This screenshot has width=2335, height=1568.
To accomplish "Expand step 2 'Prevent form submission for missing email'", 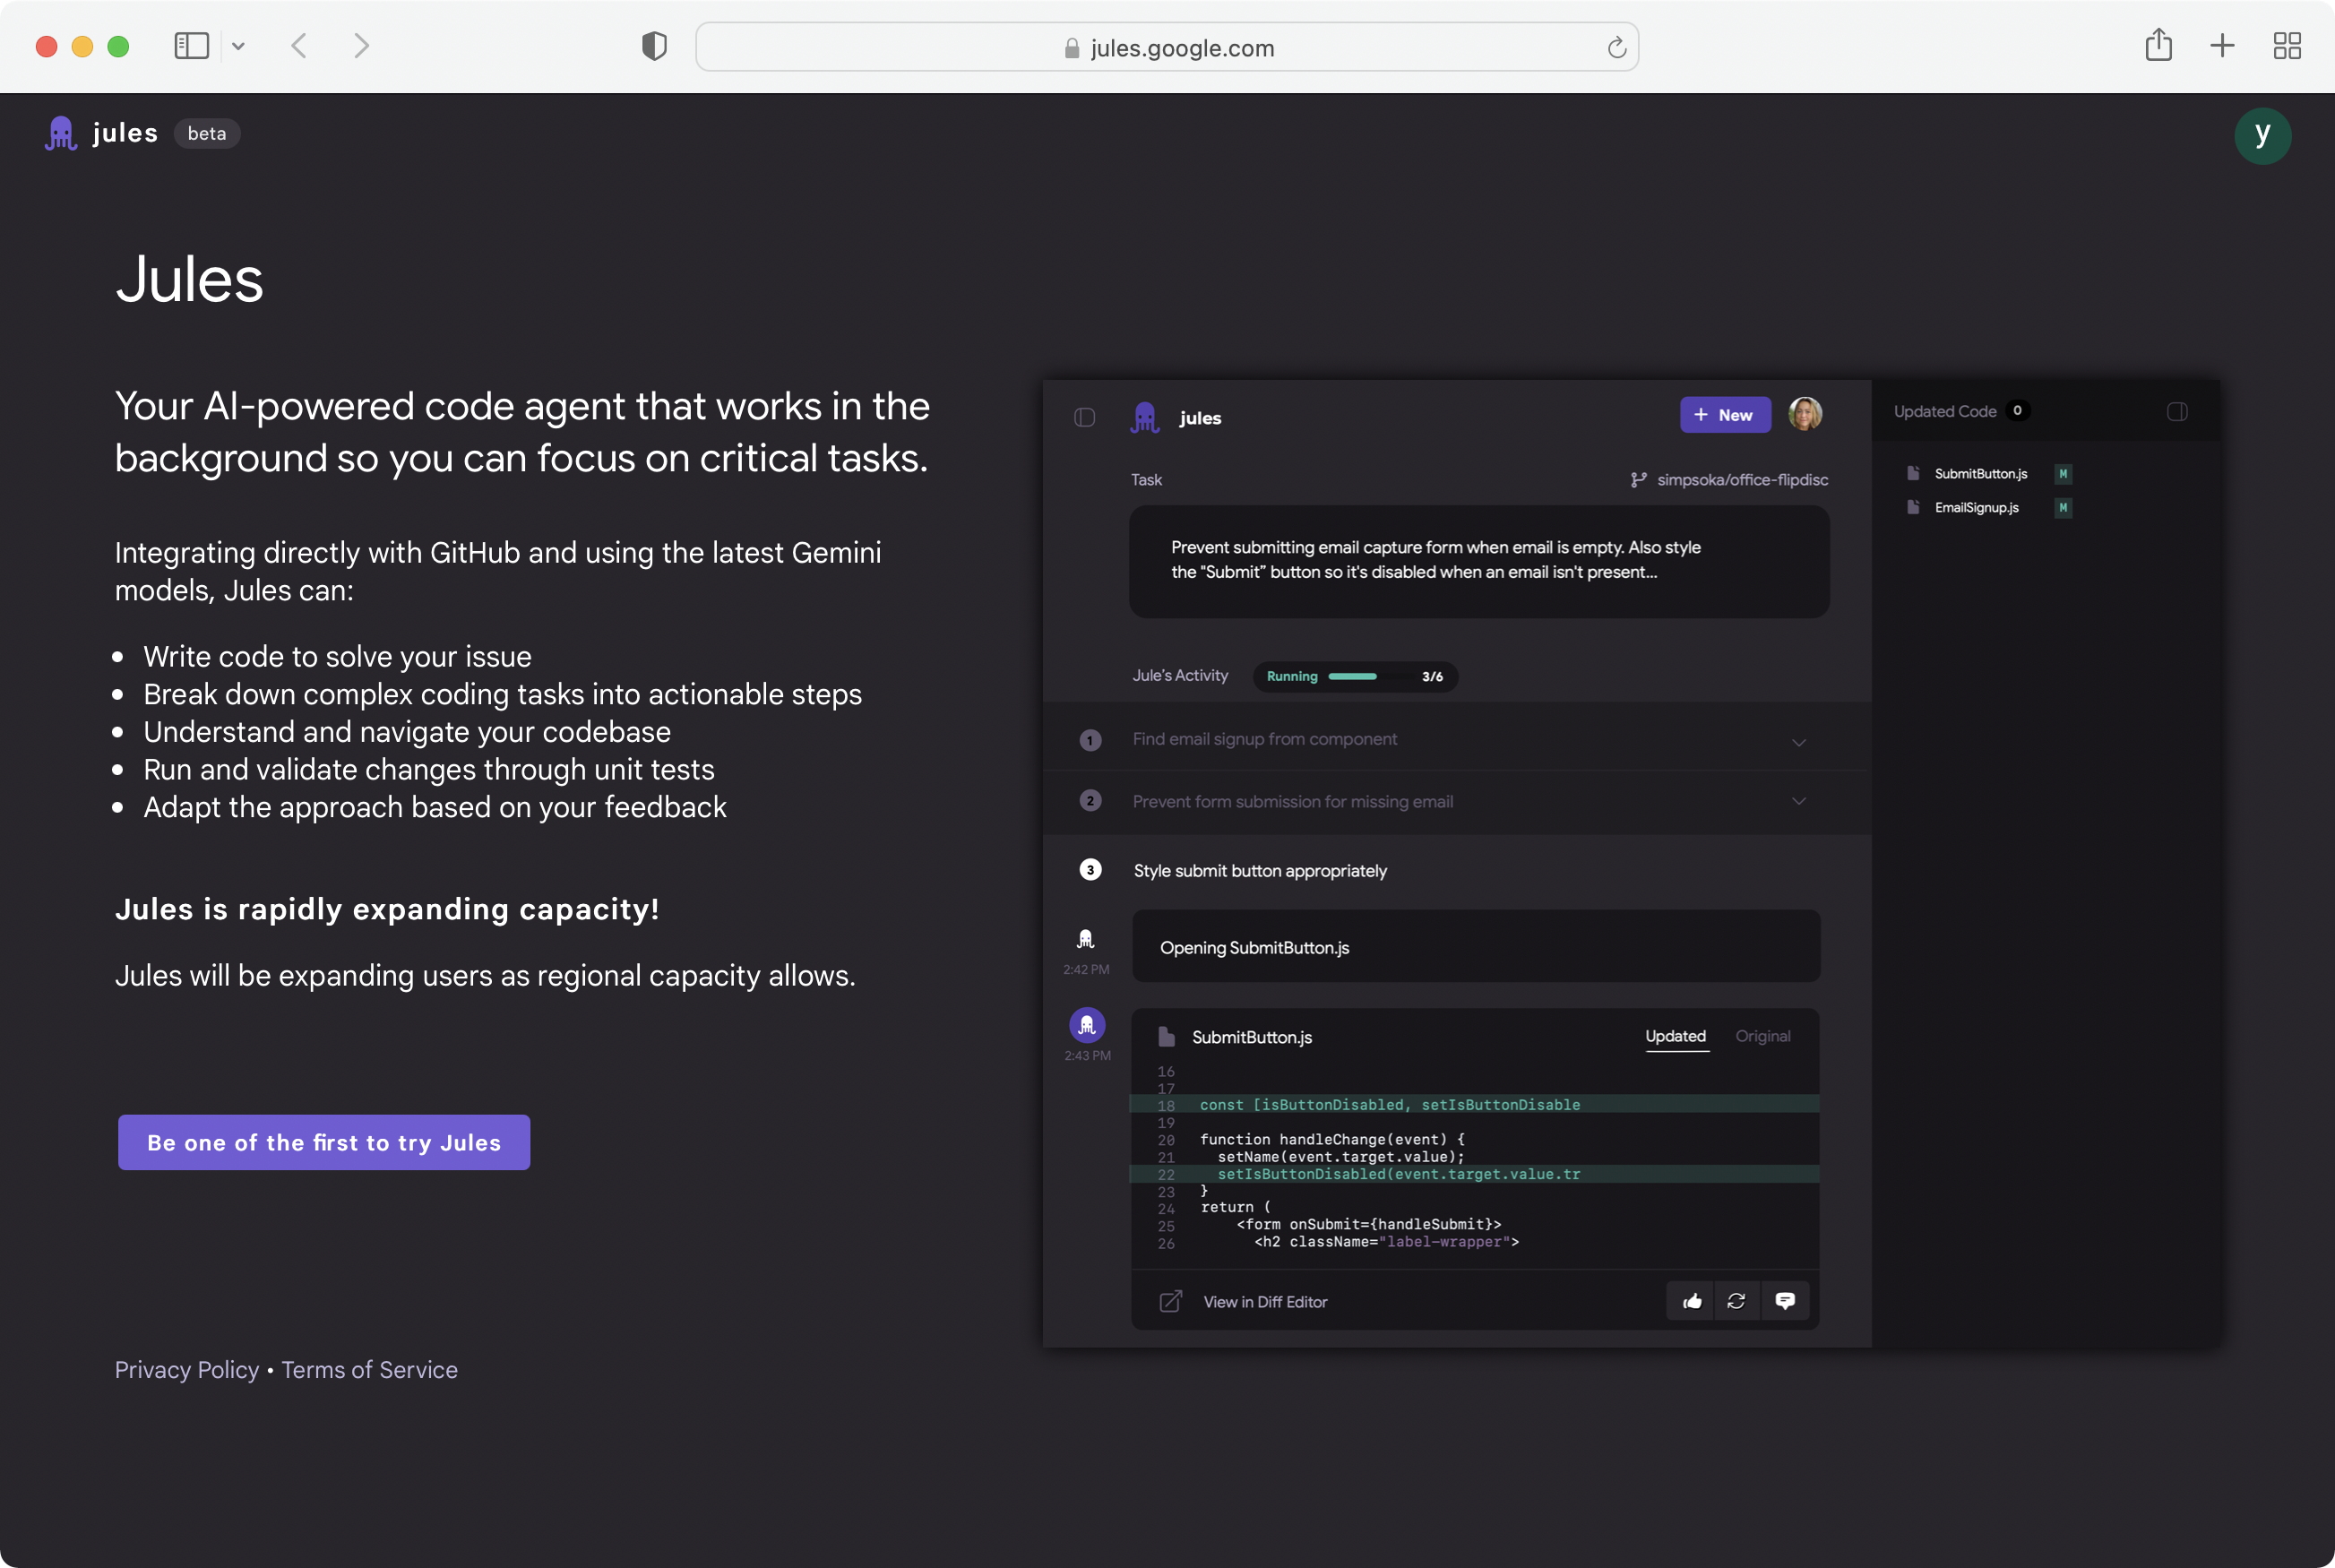I will pyautogui.click(x=1457, y=802).
